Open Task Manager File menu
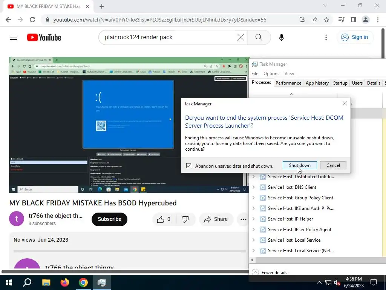386x290 pixels. pyautogui.click(x=255, y=74)
